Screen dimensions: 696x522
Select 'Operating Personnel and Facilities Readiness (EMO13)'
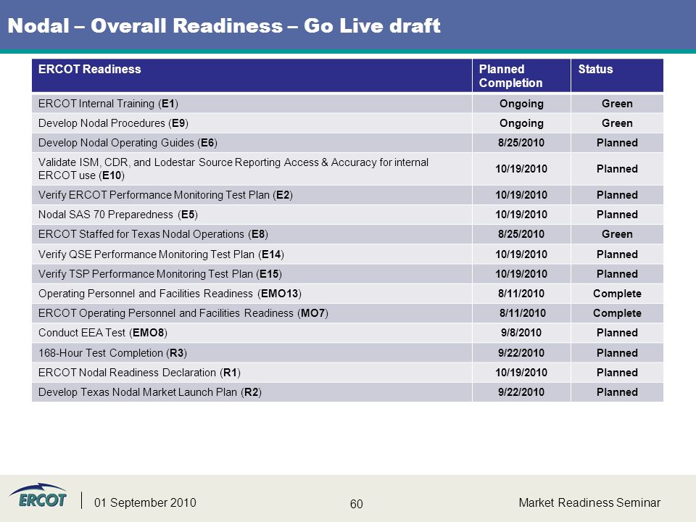click(170, 294)
